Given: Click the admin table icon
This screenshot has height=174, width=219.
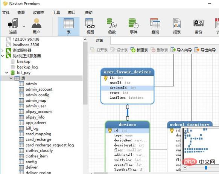Looking at the screenshot, I should 21,84.
